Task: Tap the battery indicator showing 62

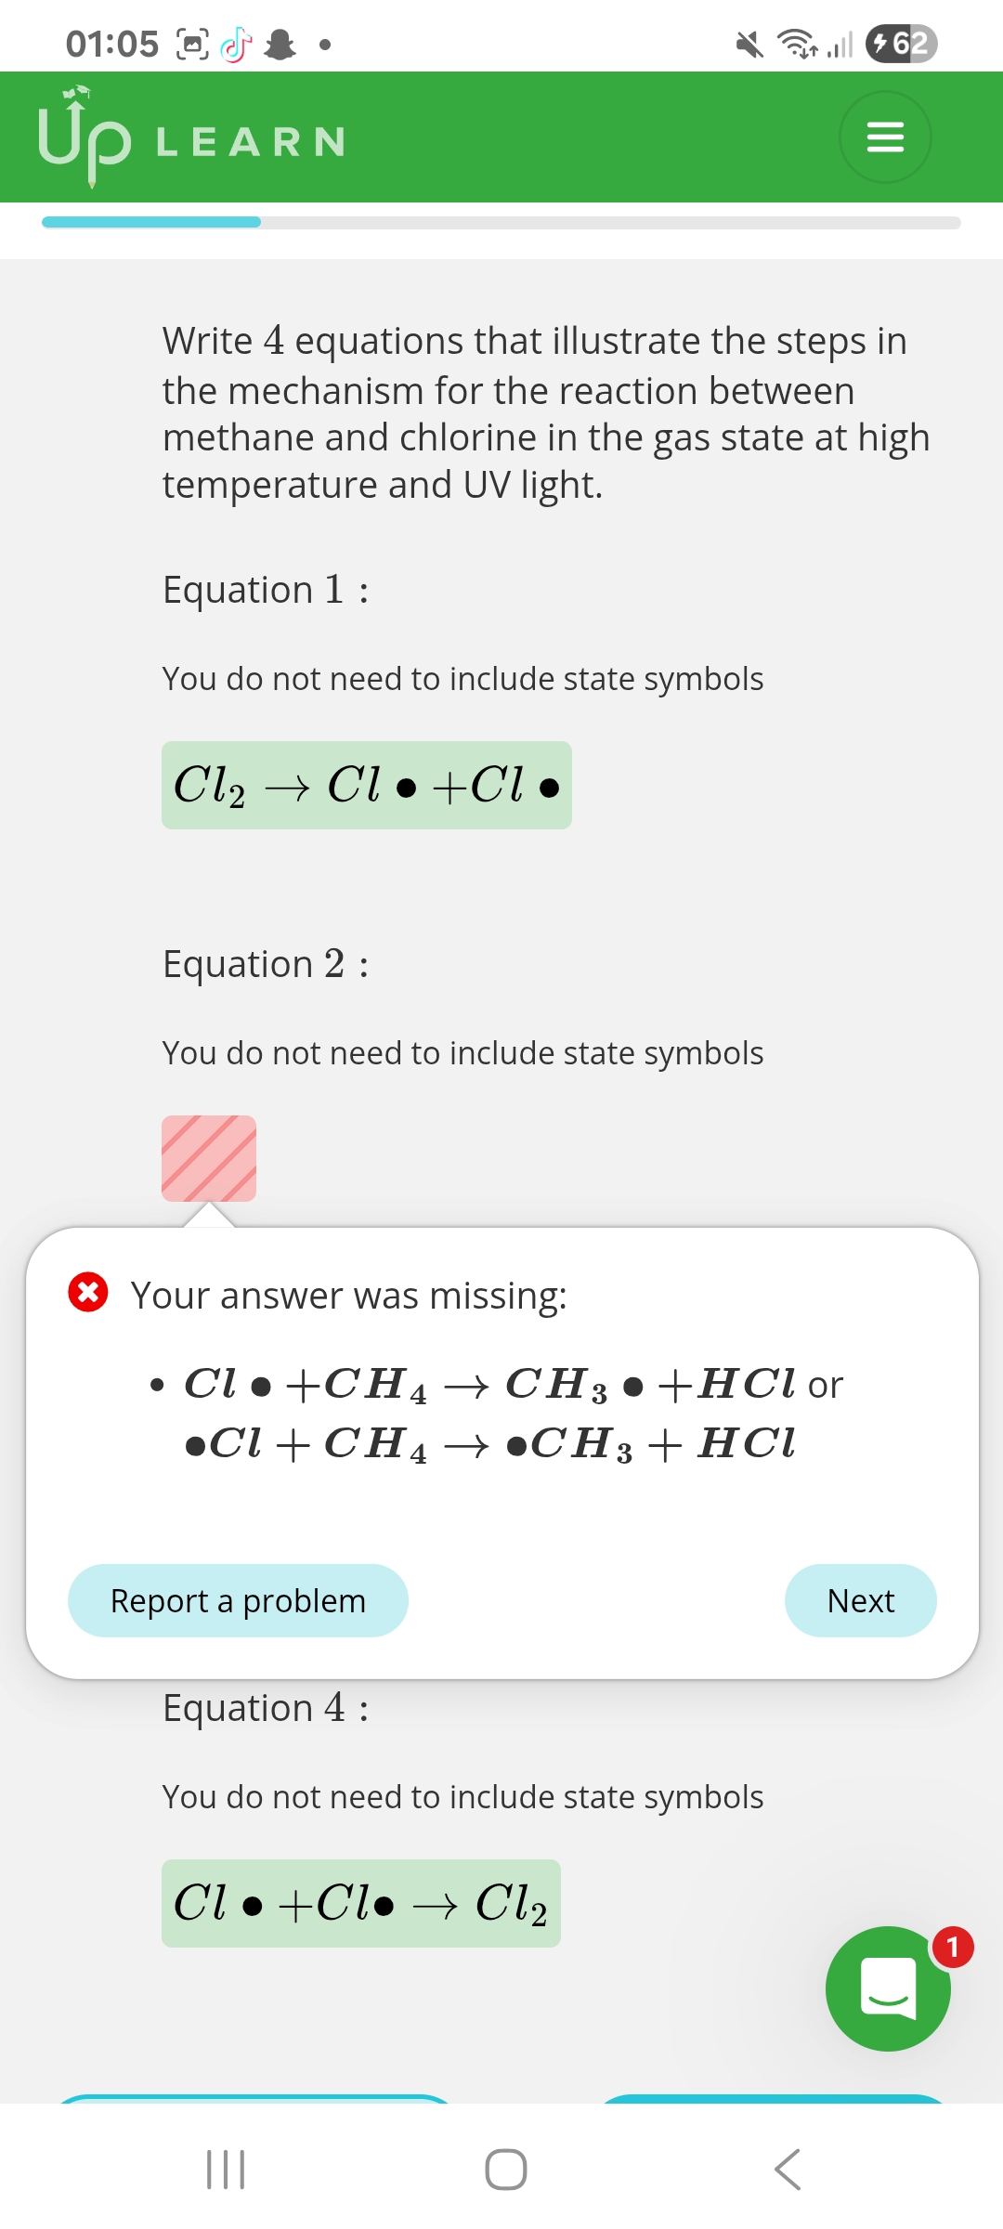Action: point(901,44)
